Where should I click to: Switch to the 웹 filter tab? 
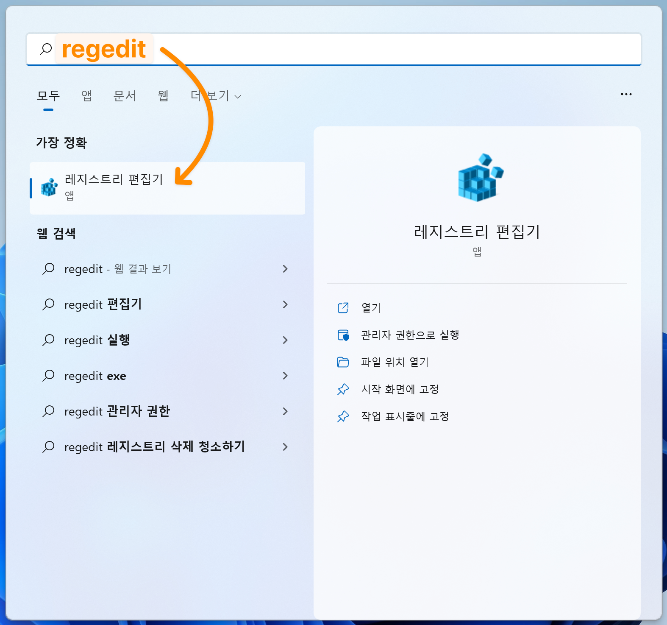tap(163, 96)
